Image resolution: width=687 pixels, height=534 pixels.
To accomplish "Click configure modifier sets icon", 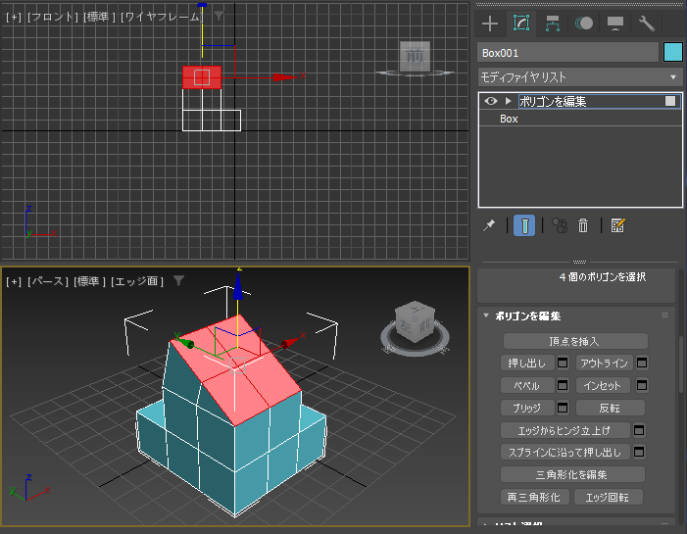I will (617, 225).
